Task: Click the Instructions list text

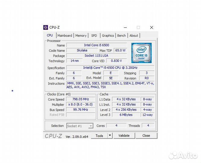Action: pyautogui.click(x=110, y=85)
